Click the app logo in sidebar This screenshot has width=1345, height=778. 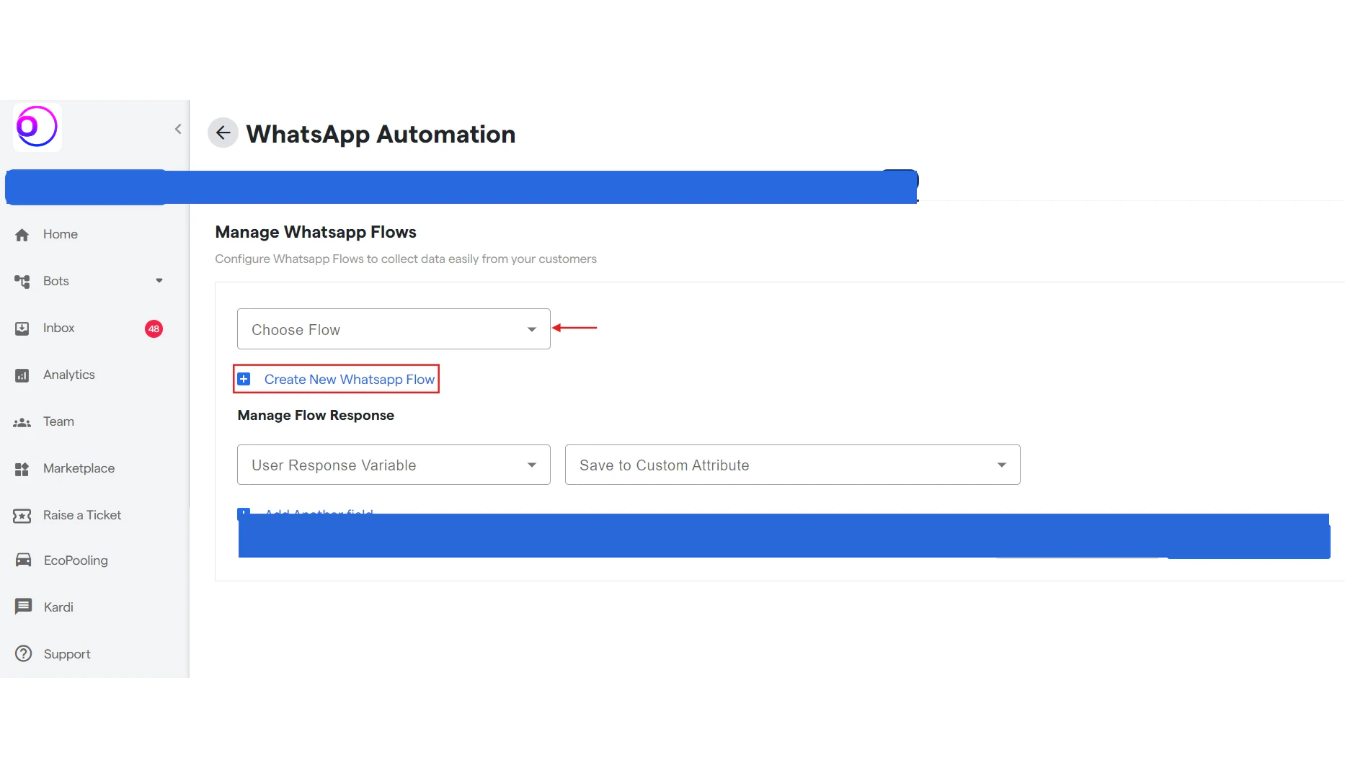pyautogui.click(x=37, y=127)
